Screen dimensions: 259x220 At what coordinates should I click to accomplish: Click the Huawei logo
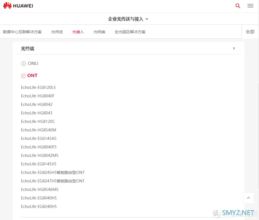click(18, 6)
